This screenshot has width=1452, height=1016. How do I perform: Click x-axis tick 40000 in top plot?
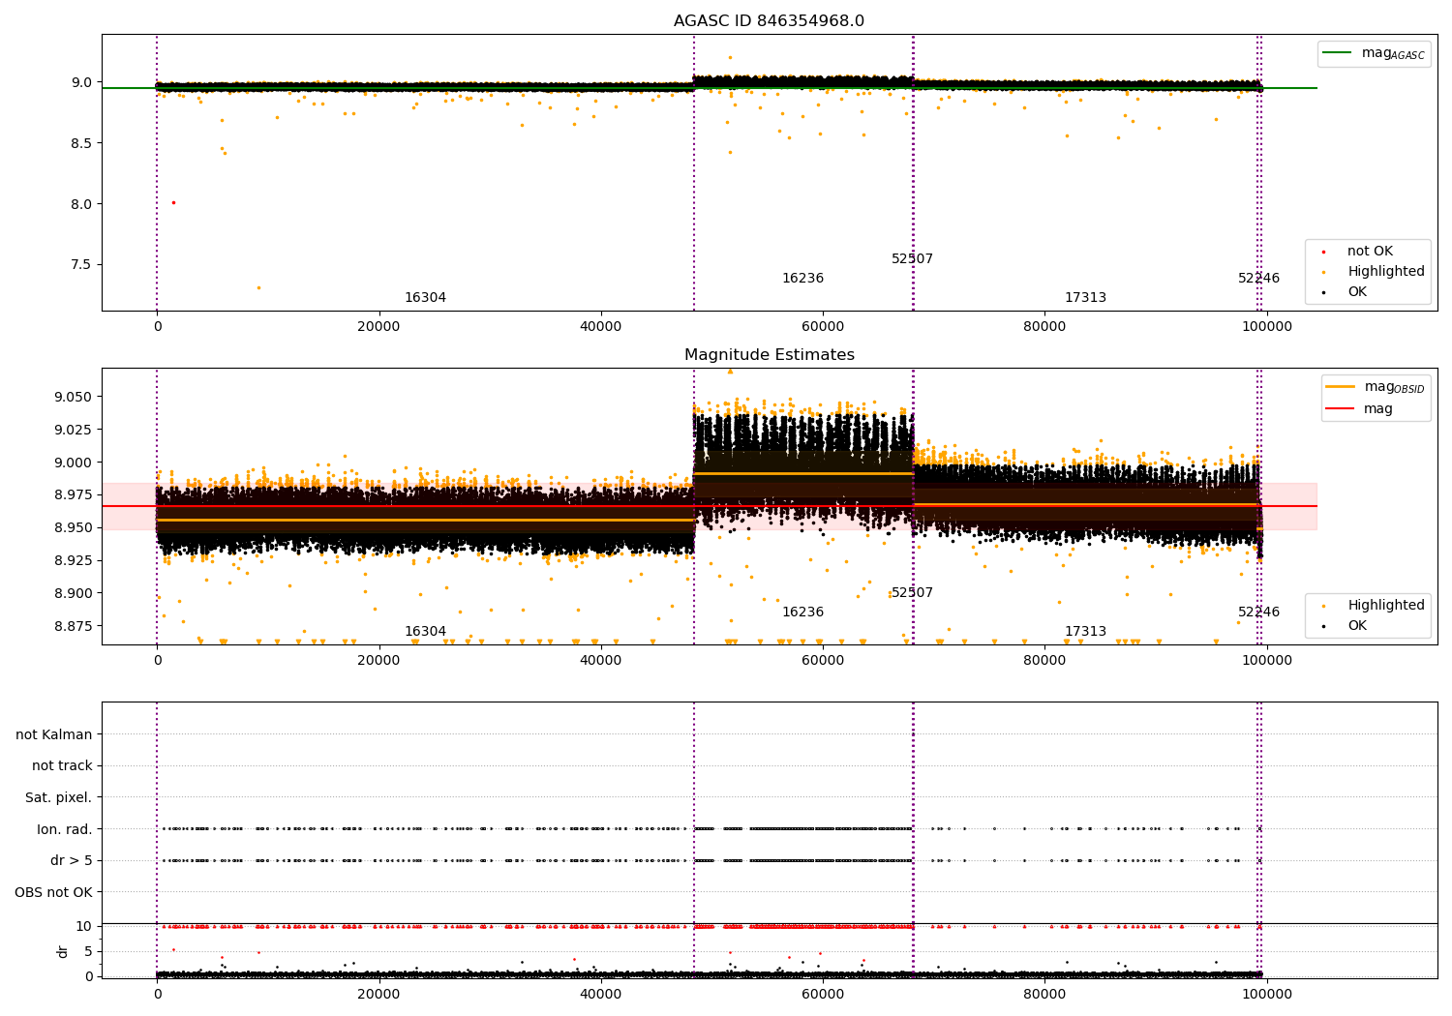pyautogui.click(x=600, y=327)
